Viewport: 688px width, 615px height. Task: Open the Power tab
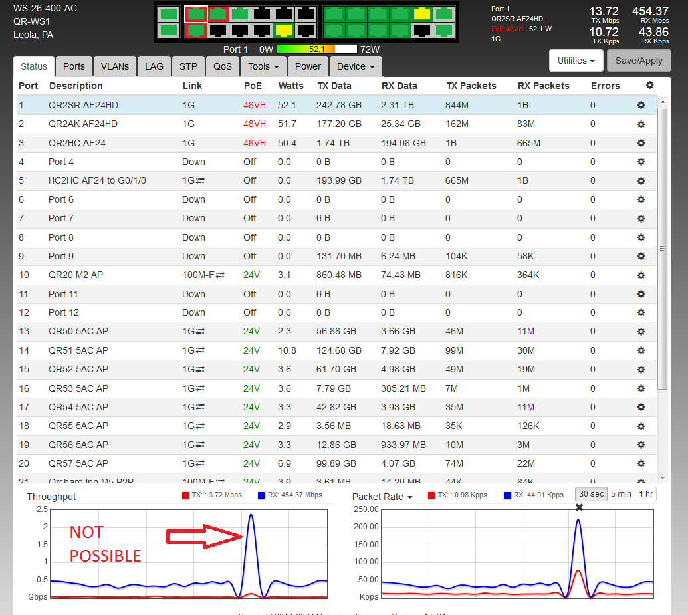(x=308, y=66)
